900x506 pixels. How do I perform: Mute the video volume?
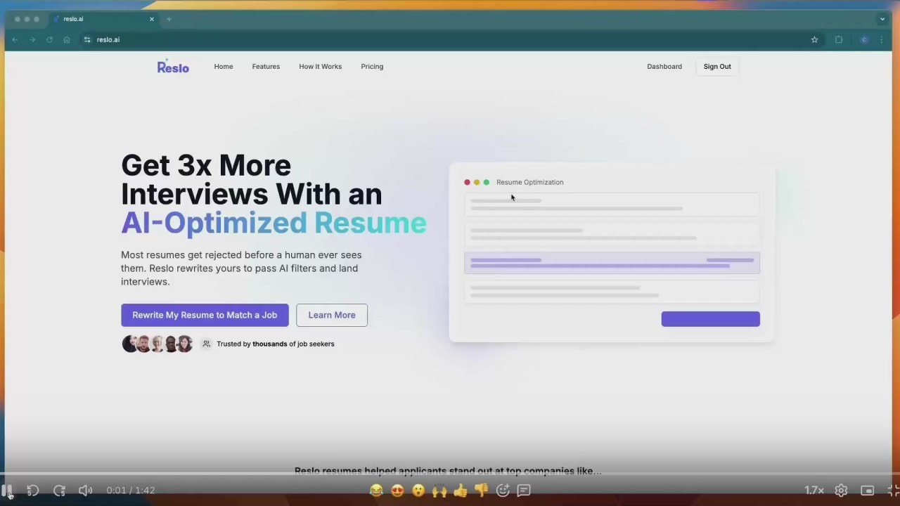click(85, 491)
